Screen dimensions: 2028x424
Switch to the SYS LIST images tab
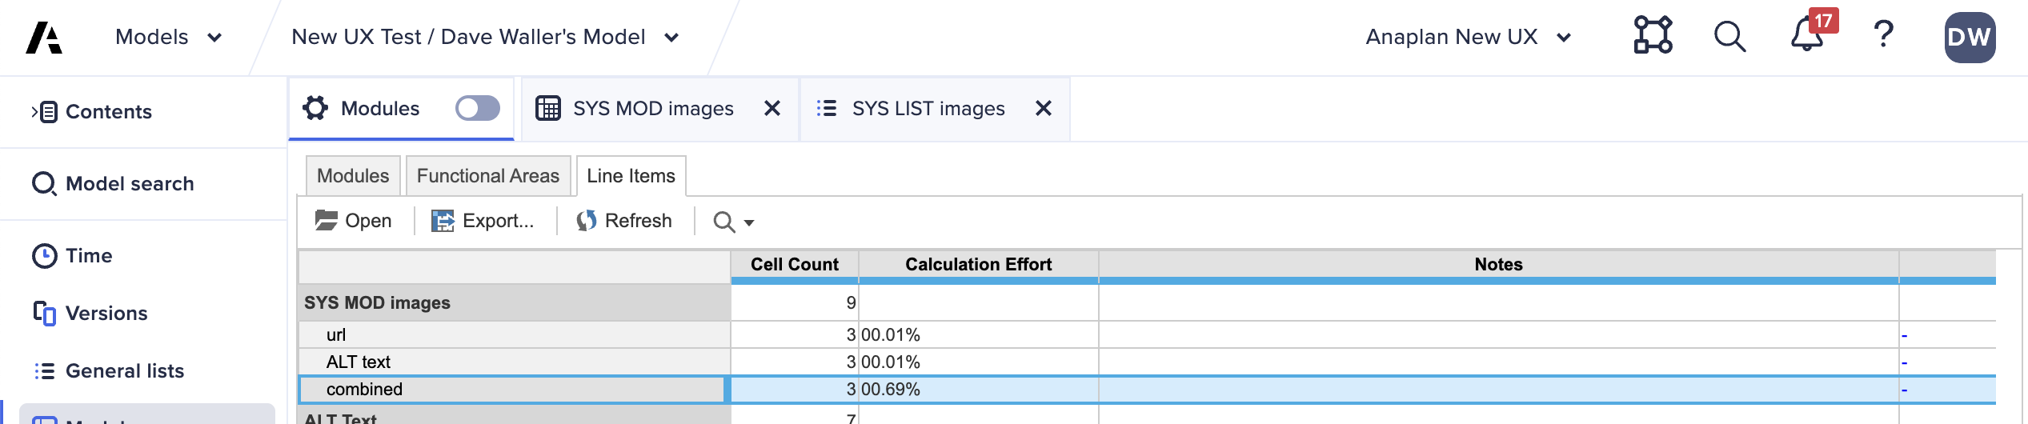pos(928,109)
